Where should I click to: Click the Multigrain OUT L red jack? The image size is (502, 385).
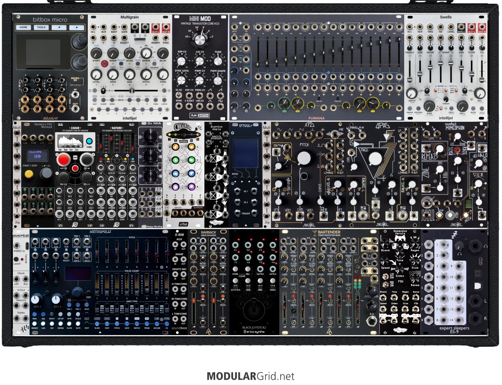pos(156,27)
